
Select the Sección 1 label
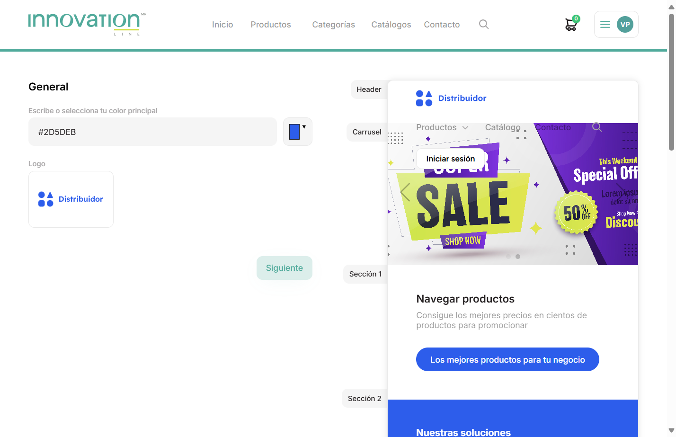pos(365,274)
